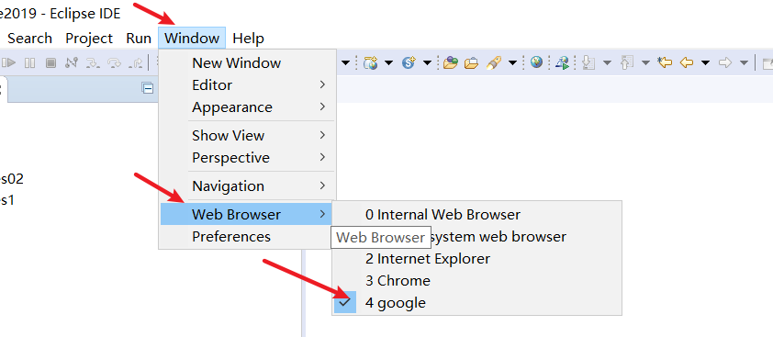Select 3 Chrome browser option
The image size is (773, 337).
476,281
